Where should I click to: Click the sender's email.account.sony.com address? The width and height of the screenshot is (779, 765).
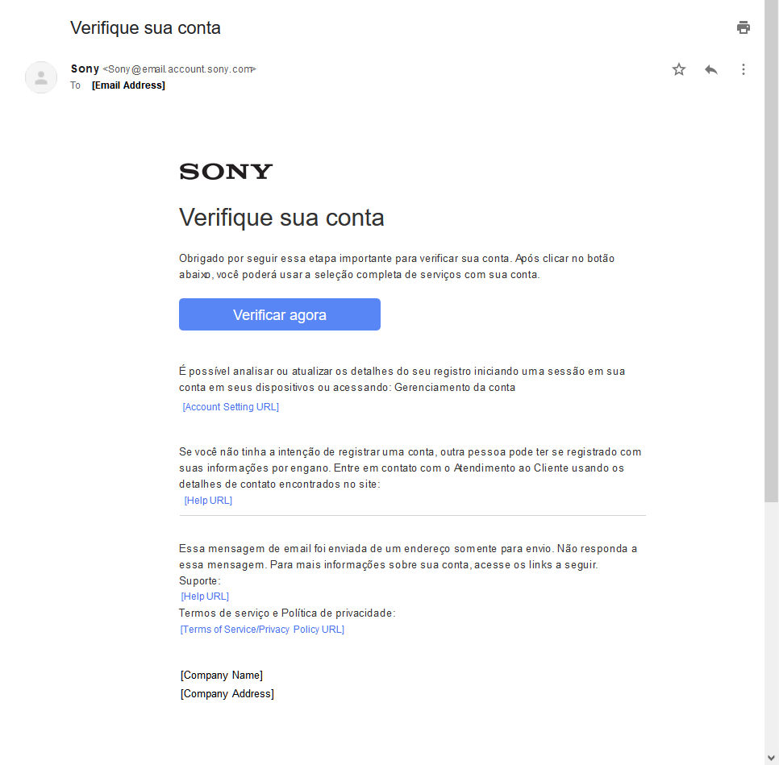180,69
